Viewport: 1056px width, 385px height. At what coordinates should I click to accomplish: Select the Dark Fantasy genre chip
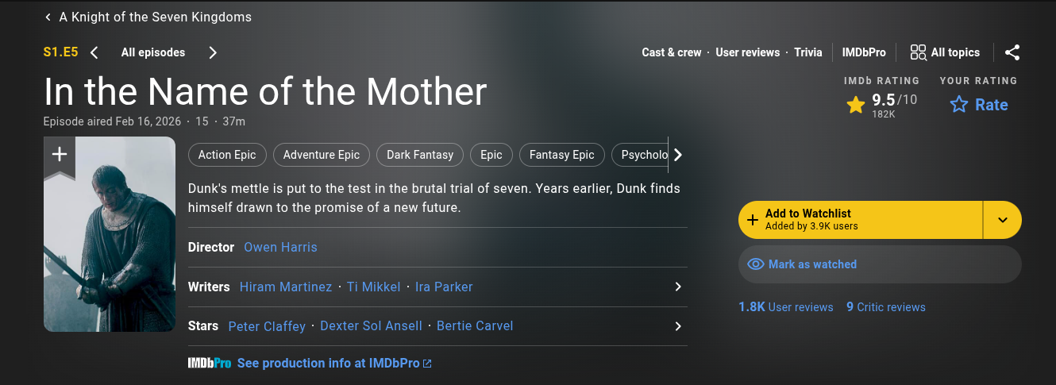(x=420, y=155)
